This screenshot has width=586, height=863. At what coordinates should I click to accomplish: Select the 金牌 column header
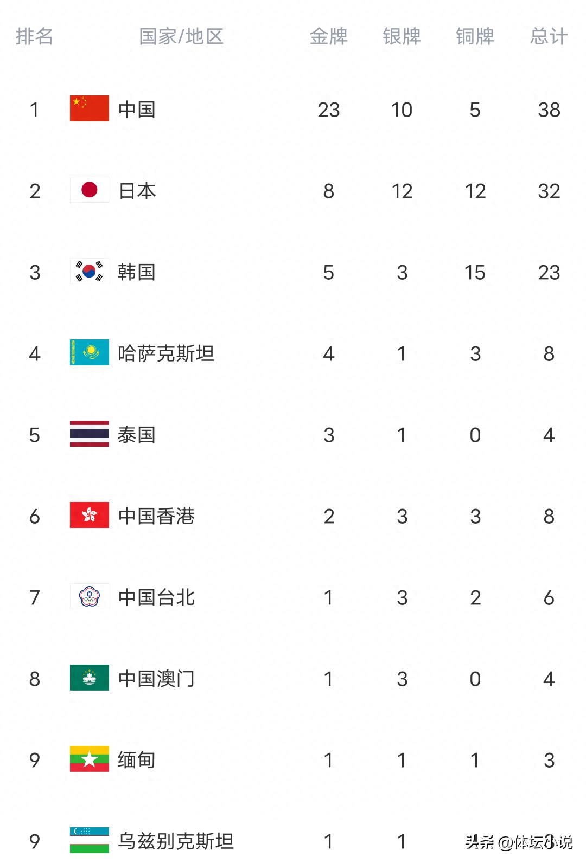[329, 36]
